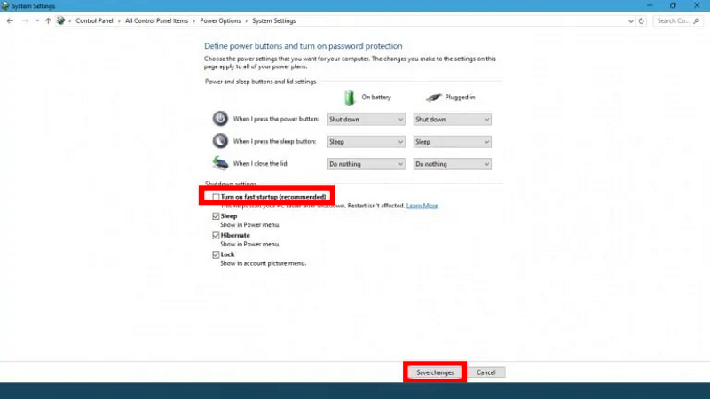
Task: Expand close the lid On battery dropdown
Action: click(366, 164)
